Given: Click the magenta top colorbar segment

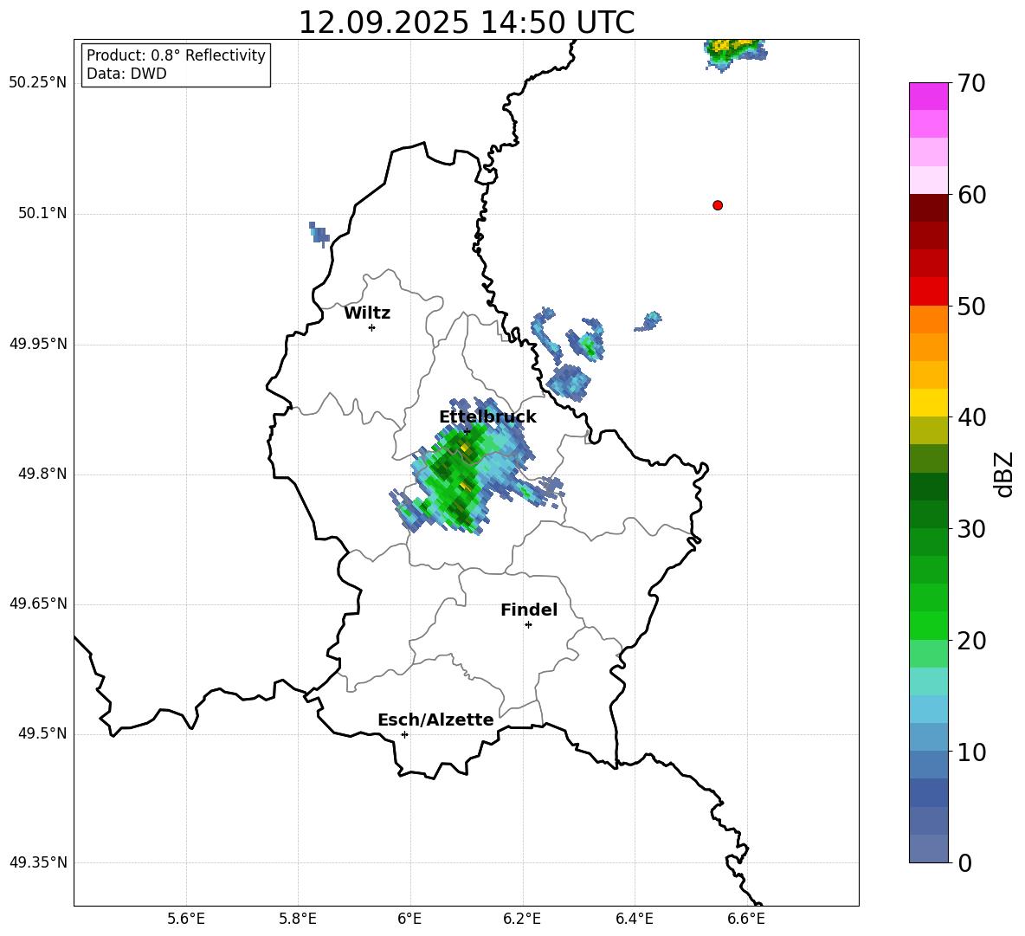Looking at the screenshot, I should tap(928, 97).
